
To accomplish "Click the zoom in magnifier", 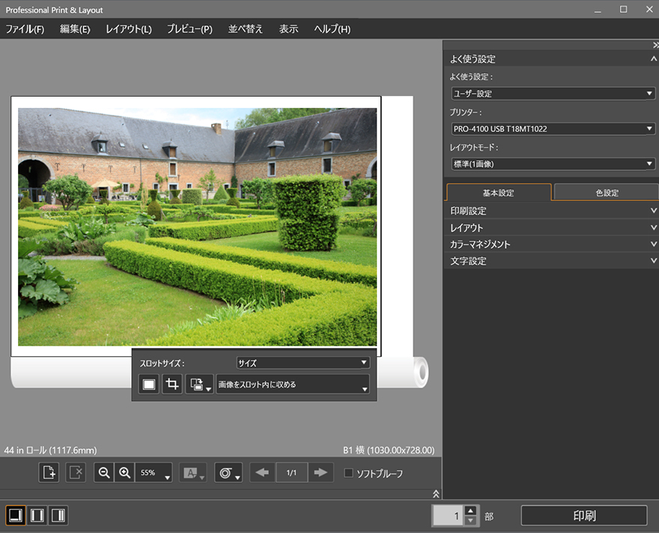I will pyautogui.click(x=124, y=473).
